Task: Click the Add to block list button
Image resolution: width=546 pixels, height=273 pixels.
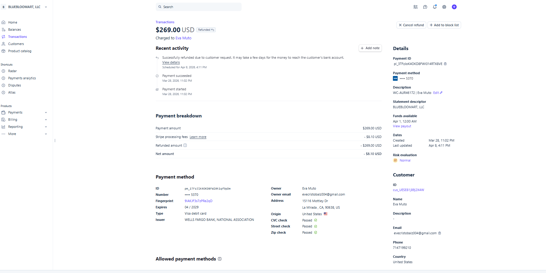Action: 444,25
